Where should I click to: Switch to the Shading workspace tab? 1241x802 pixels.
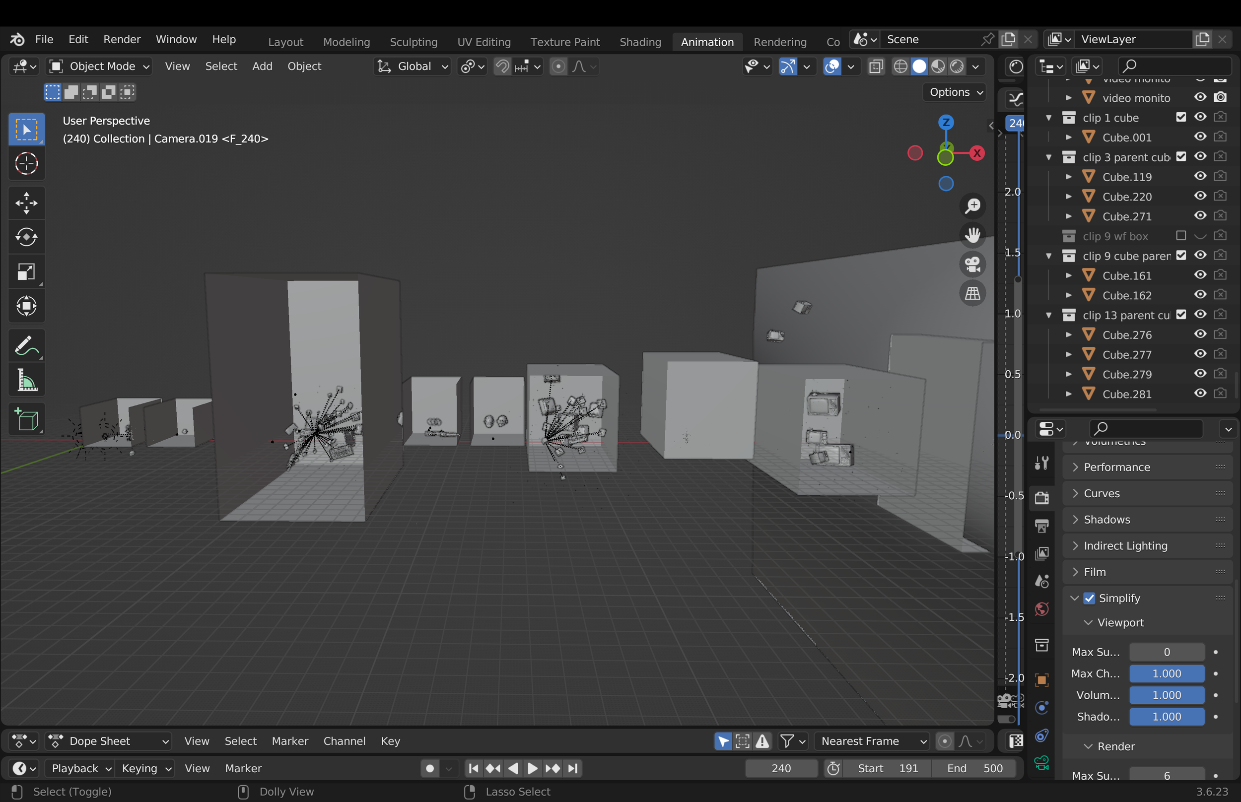[x=640, y=42]
